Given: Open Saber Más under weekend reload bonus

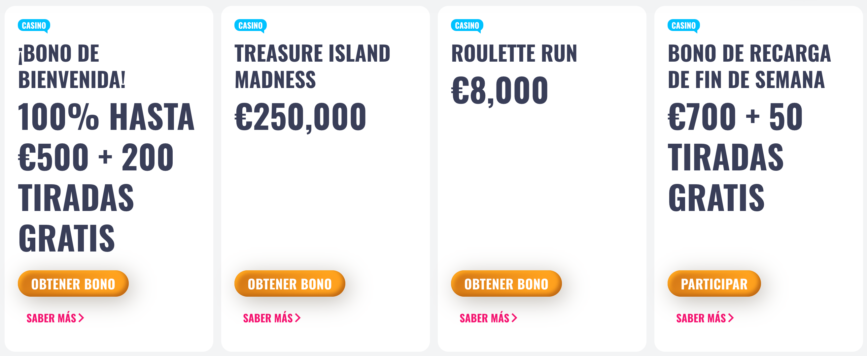Looking at the screenshot, I should click(x=705, y=318).
